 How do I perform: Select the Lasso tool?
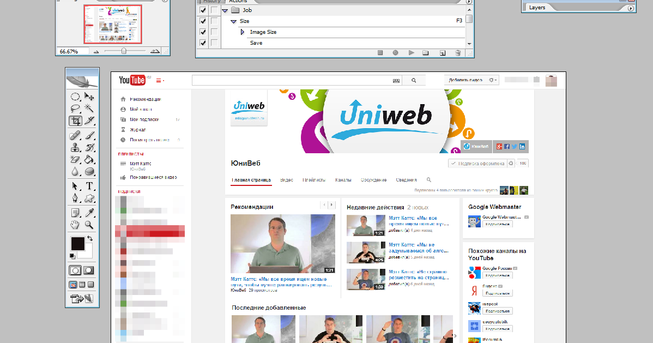(x=75, y=109)
